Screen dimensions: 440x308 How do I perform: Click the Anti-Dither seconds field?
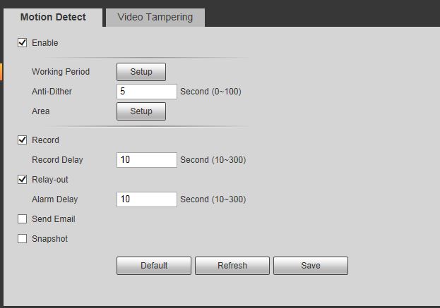point(147,92)
